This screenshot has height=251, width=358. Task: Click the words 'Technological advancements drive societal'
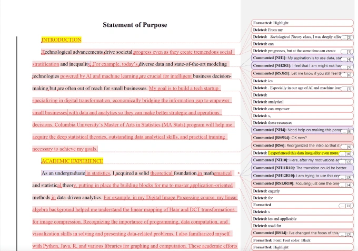coord(87,52)
